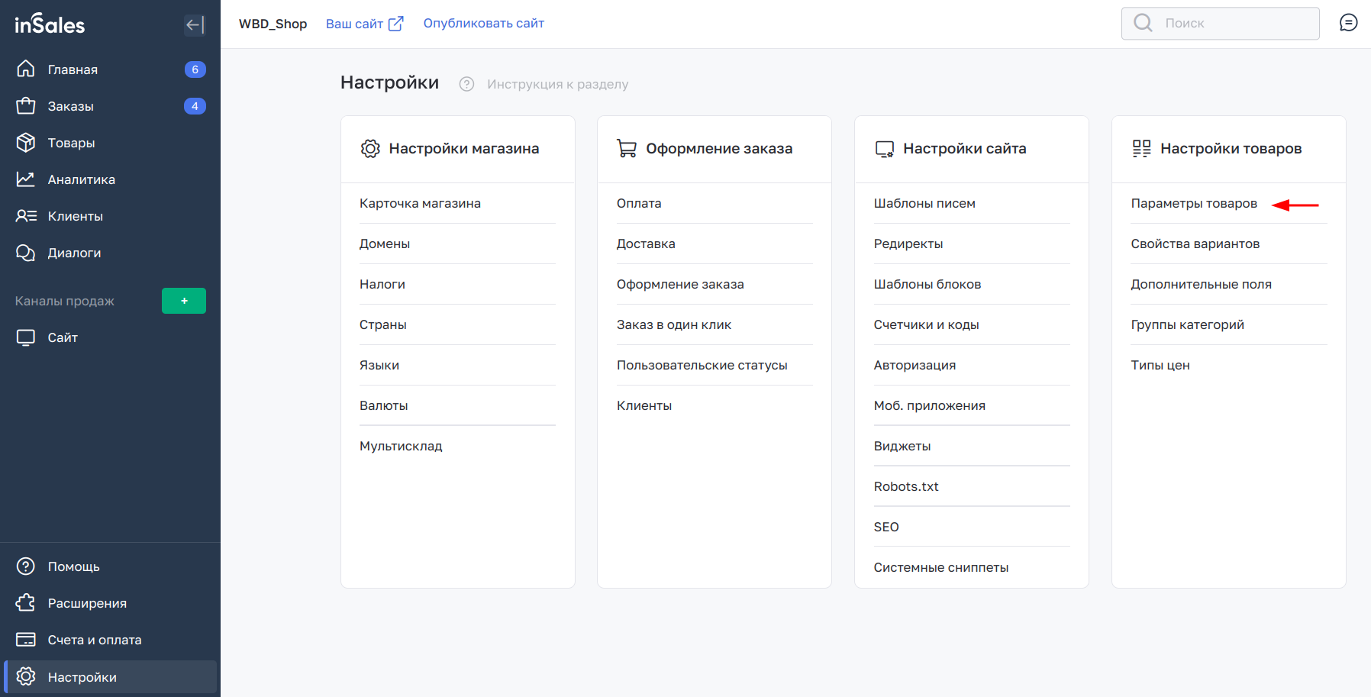Image resolution: width=1371 pixels, height=697 pixels.
Task: Add a sales channel with green plus button
Action: [184, 301]
